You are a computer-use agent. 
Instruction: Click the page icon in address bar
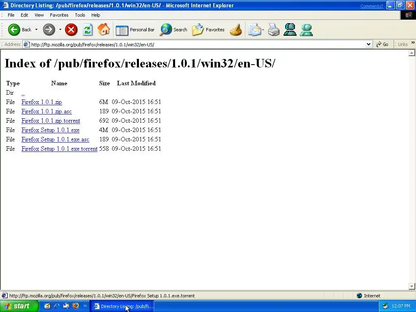click(26, 44)
